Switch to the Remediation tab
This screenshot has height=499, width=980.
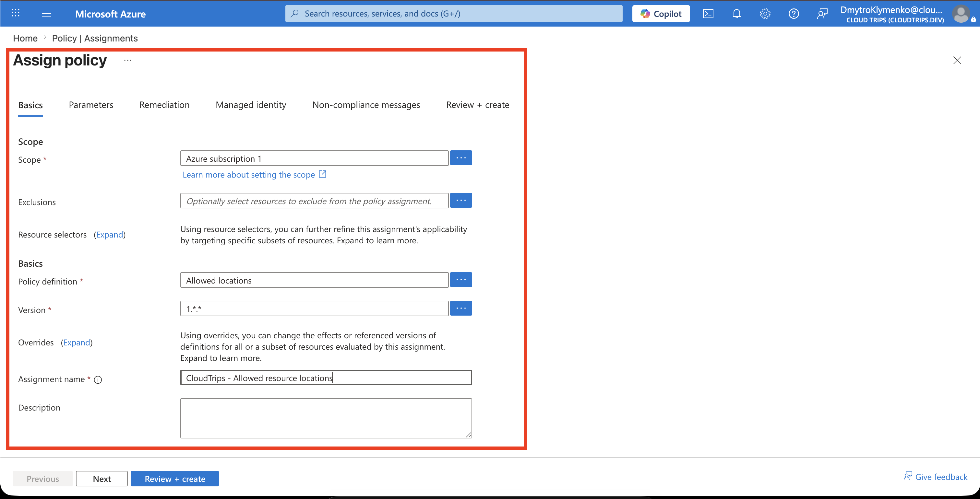pyautogui.click(x=164, y=105)
